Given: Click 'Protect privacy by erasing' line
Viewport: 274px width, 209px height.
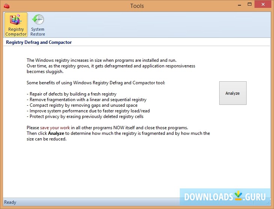Looking at the screenshot, I should pos(85,116).
